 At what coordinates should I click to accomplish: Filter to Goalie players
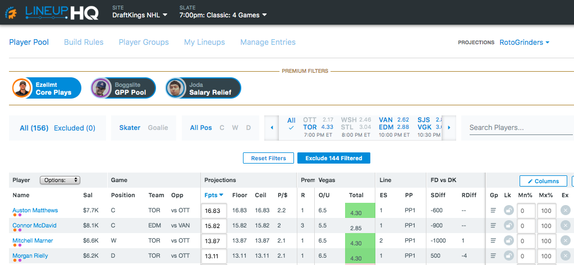(158, 128)
